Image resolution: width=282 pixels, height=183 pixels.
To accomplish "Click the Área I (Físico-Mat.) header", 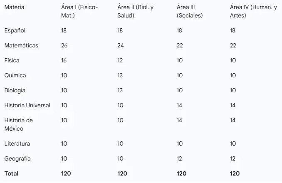I will click(x=79, y=12).
